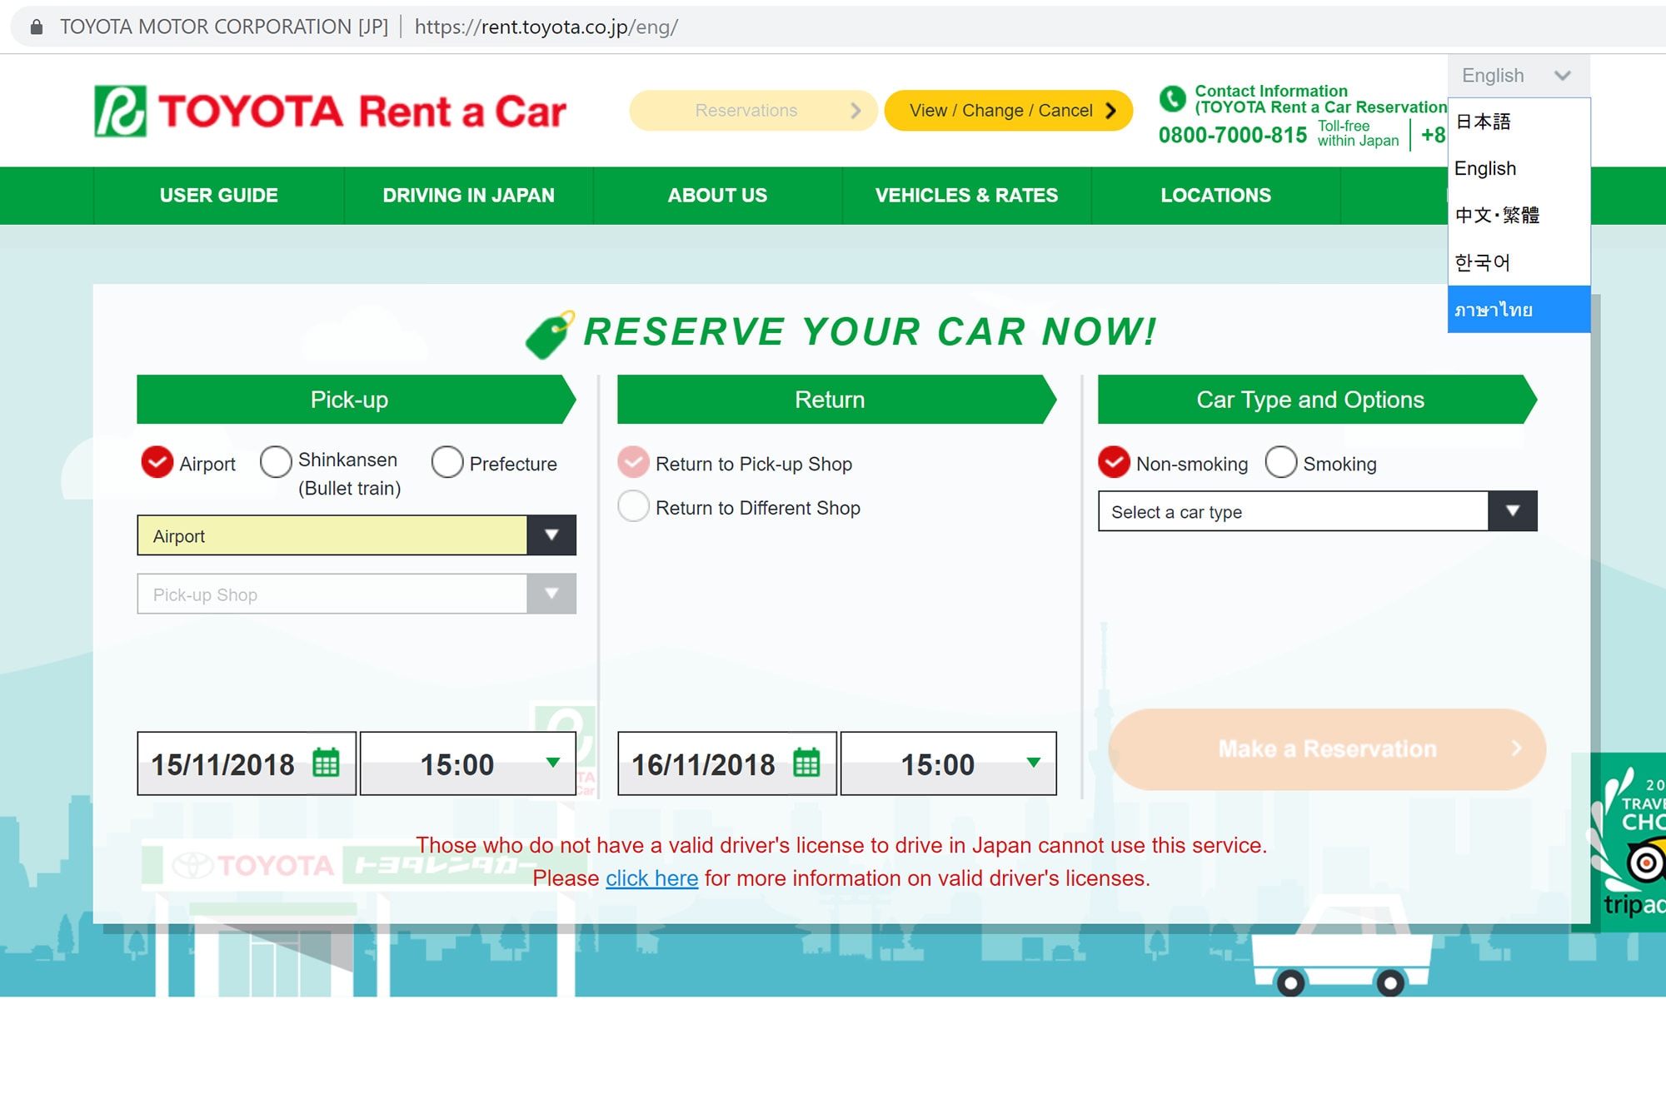Click the arrow on Reservations button

click(855, 111)
